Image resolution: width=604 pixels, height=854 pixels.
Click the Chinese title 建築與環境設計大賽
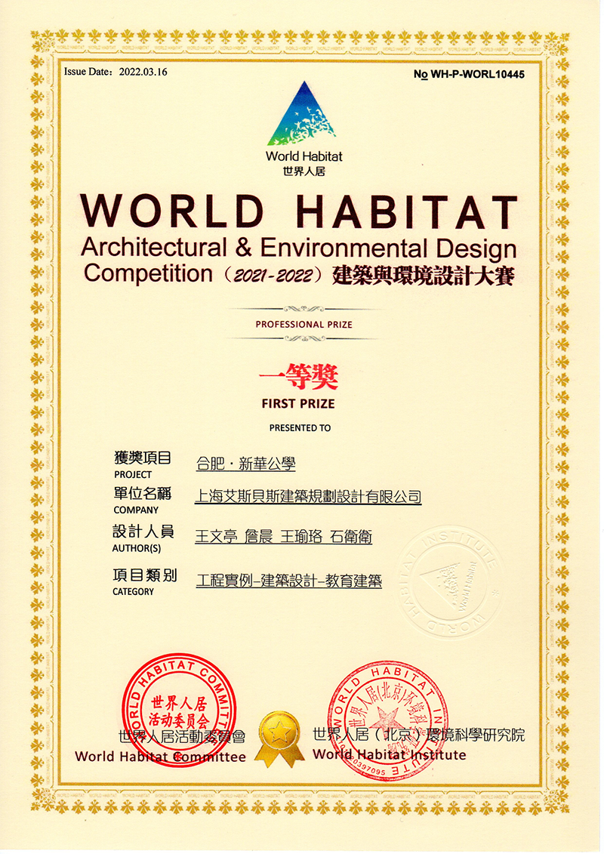[x=423, y=276]
